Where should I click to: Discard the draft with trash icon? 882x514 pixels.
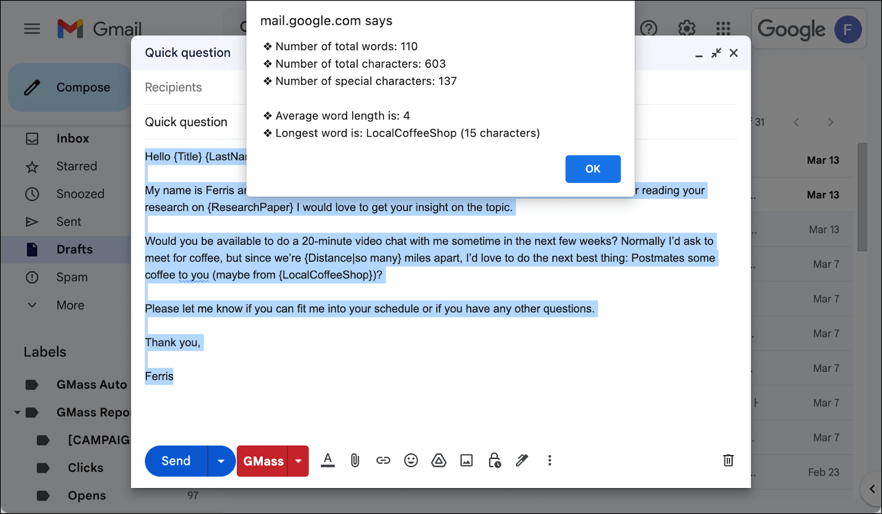[728, 461]
